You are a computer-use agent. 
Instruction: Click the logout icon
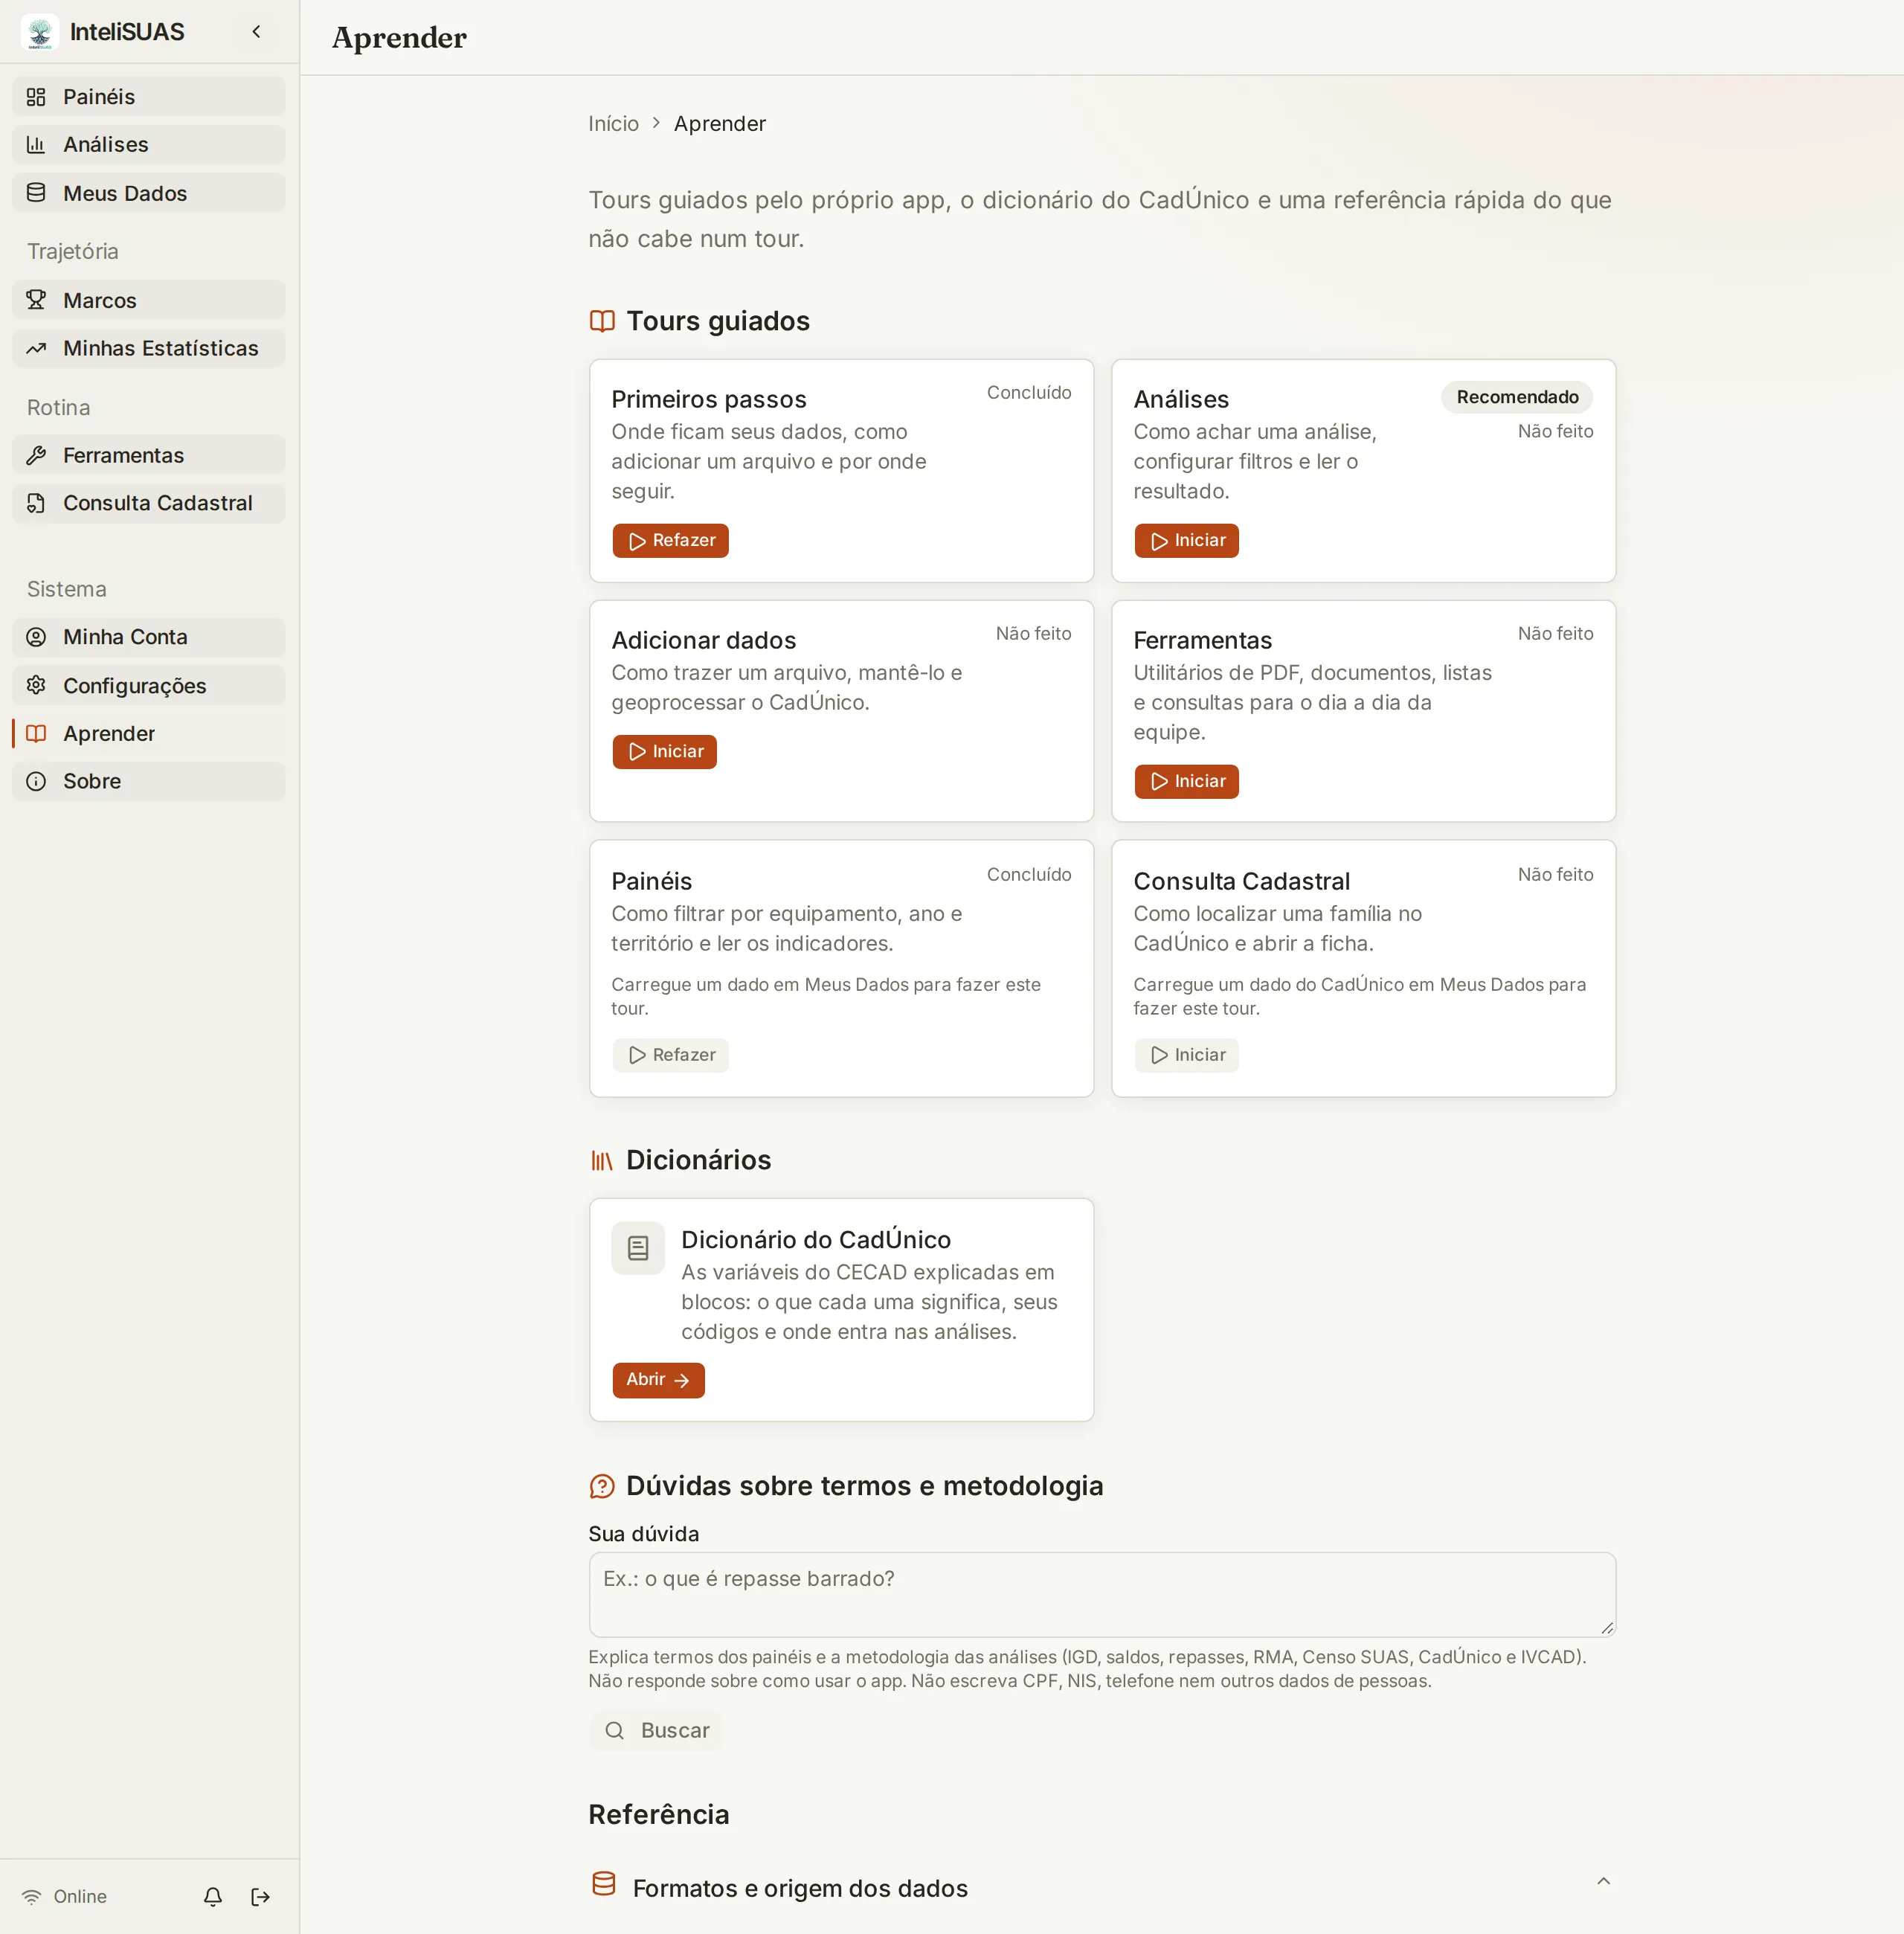(x=260, y=1896)
